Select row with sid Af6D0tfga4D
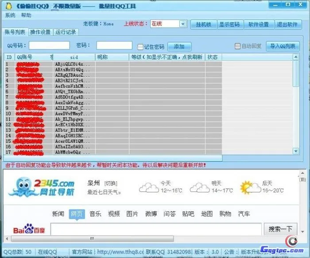310x258 pixels. pyautogui.click(x=113, y=97)
